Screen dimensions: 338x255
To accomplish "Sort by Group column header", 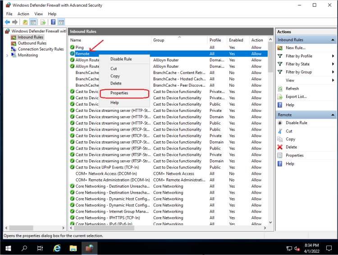I will (179, 40).
